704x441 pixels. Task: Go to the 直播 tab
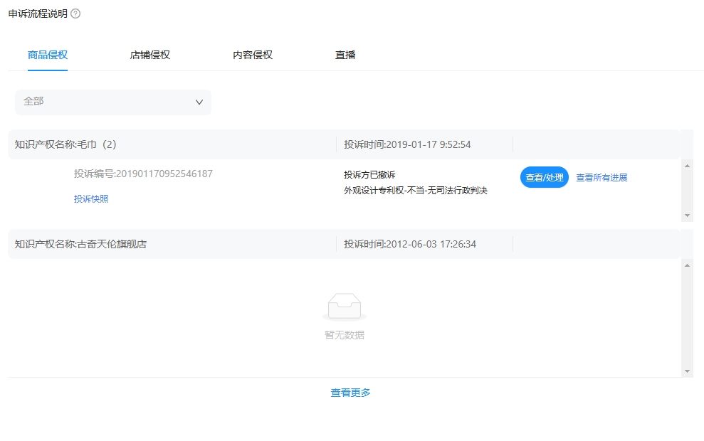[x=345, y=55]
